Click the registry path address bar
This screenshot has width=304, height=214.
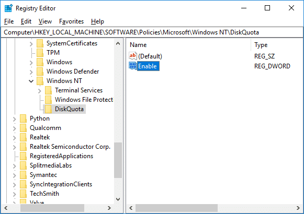click(x=152, y=32)
